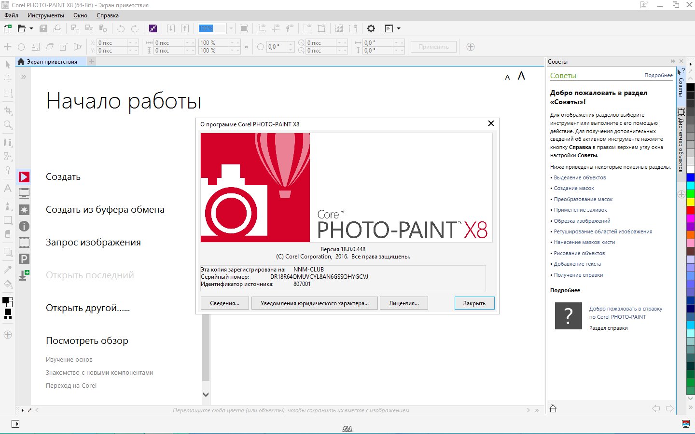Click the Open folder icon in toolbar
Image resolution: width=695 pixels, height=434 pixels.
coord(21,28)
